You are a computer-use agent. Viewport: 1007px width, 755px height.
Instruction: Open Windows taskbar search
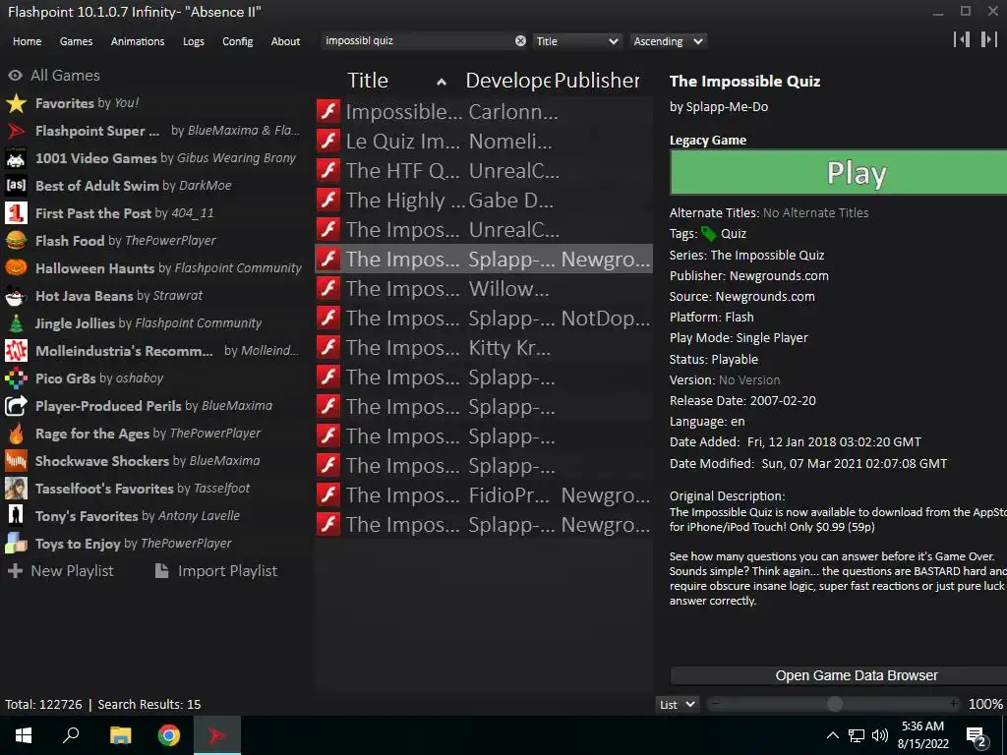pyautogui.click(x=71, y=735)
